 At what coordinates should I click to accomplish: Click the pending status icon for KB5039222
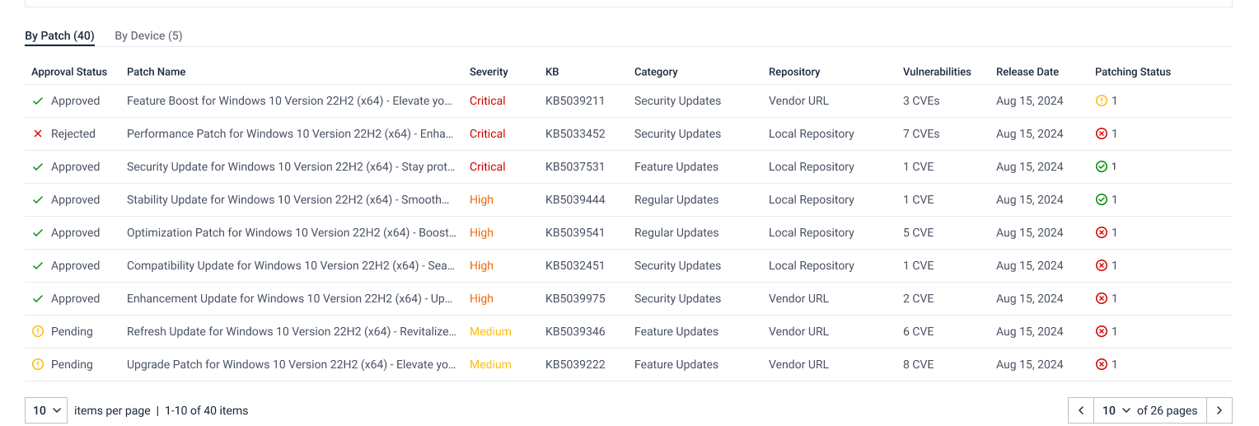pyautogui.click(x=38, y=364)
